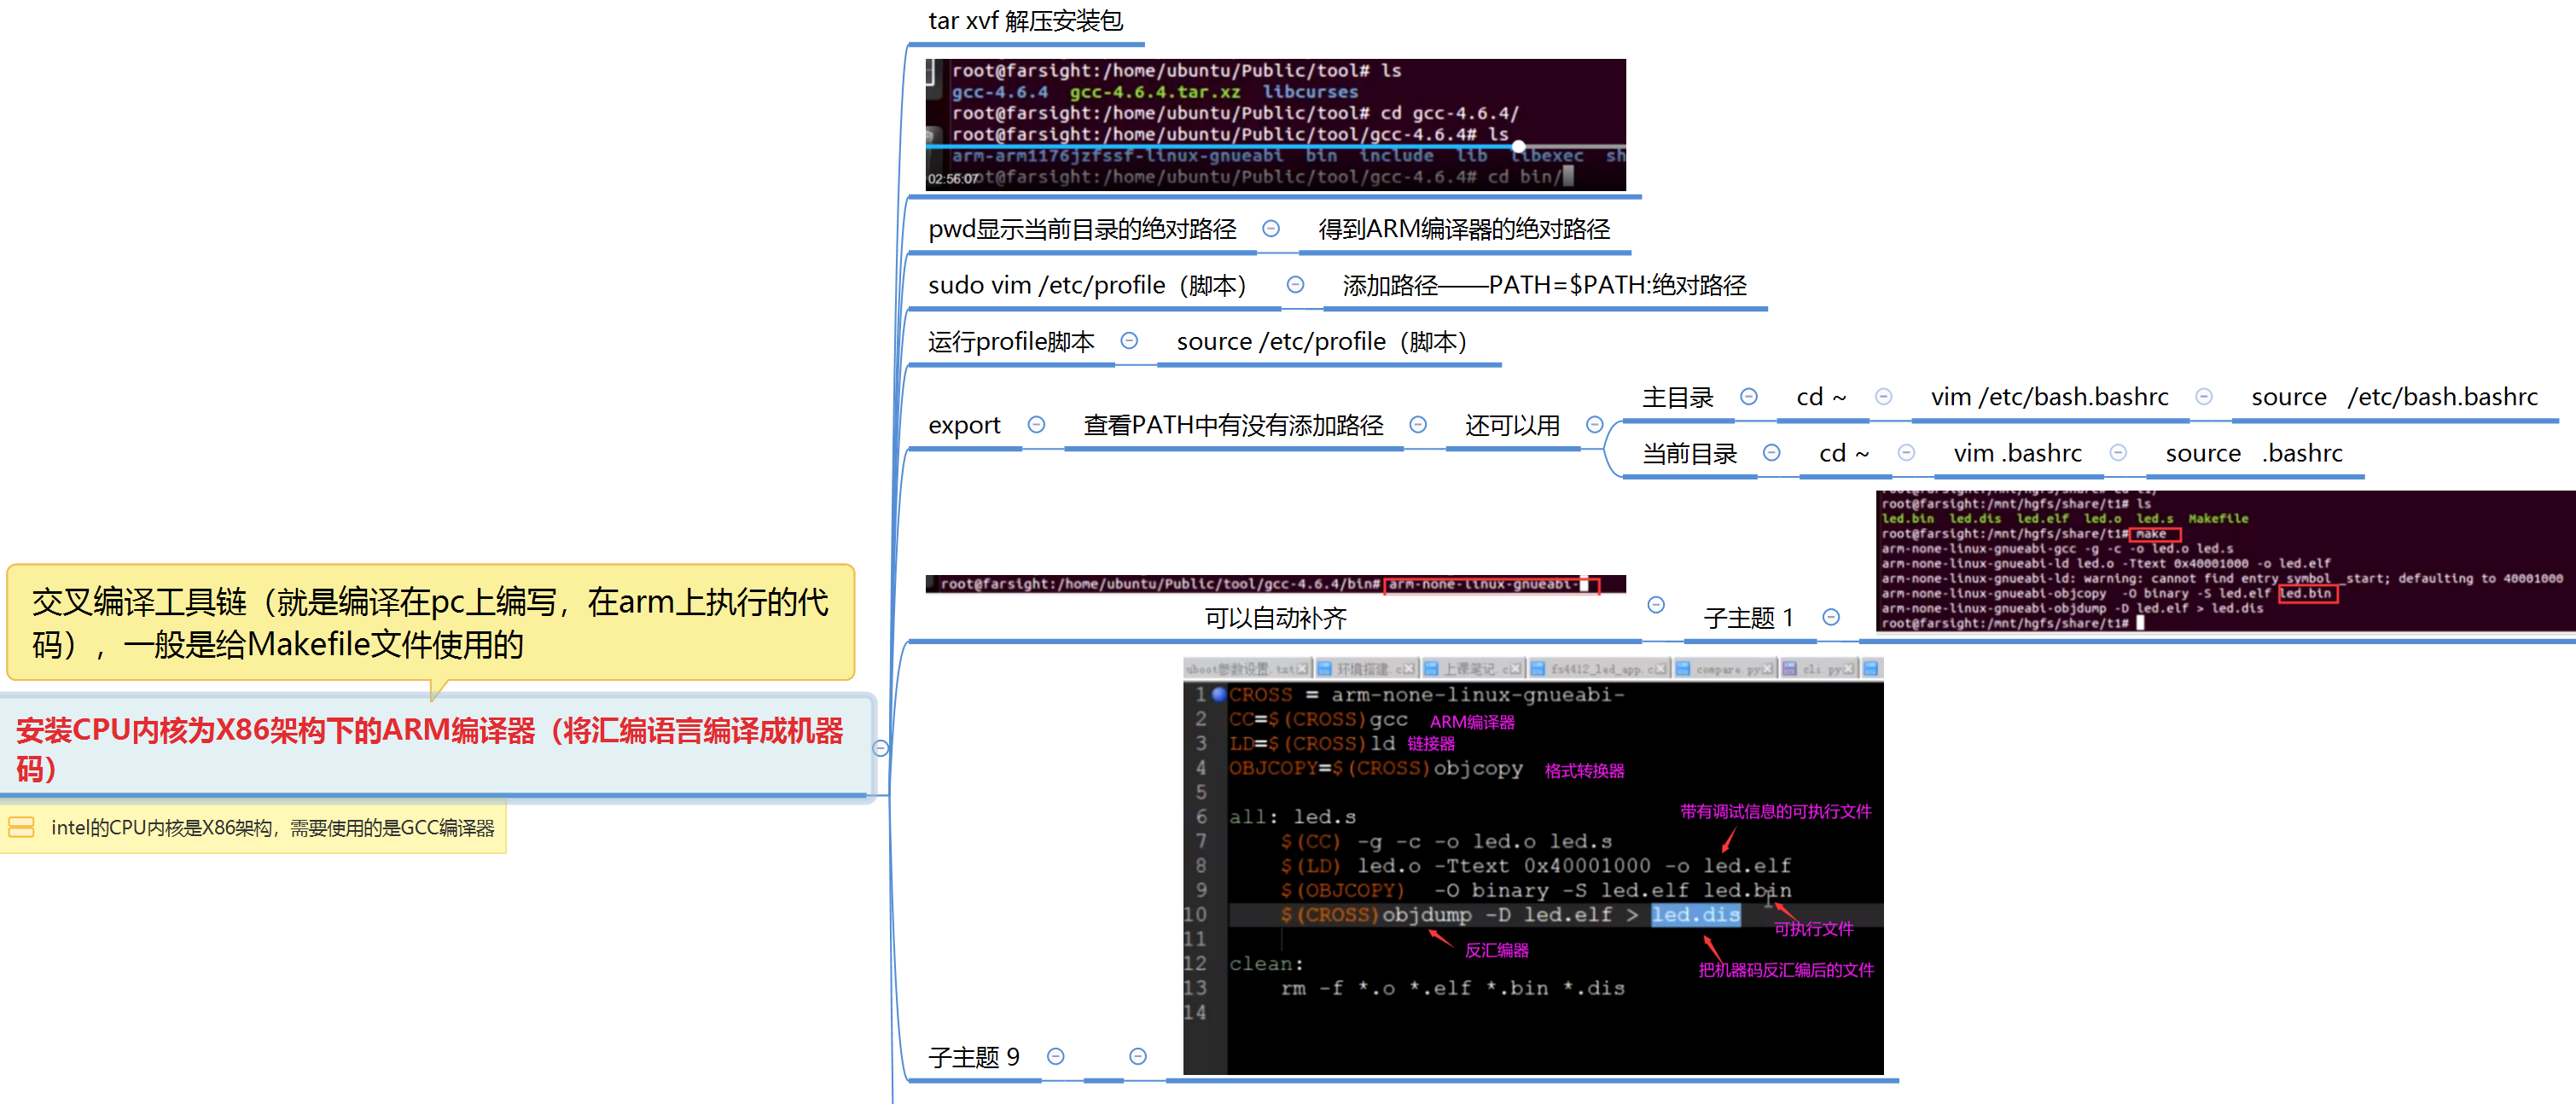Click the collapse circle on the red central topic
The width and height of the screenshot is (2576, 1104).
880,748
